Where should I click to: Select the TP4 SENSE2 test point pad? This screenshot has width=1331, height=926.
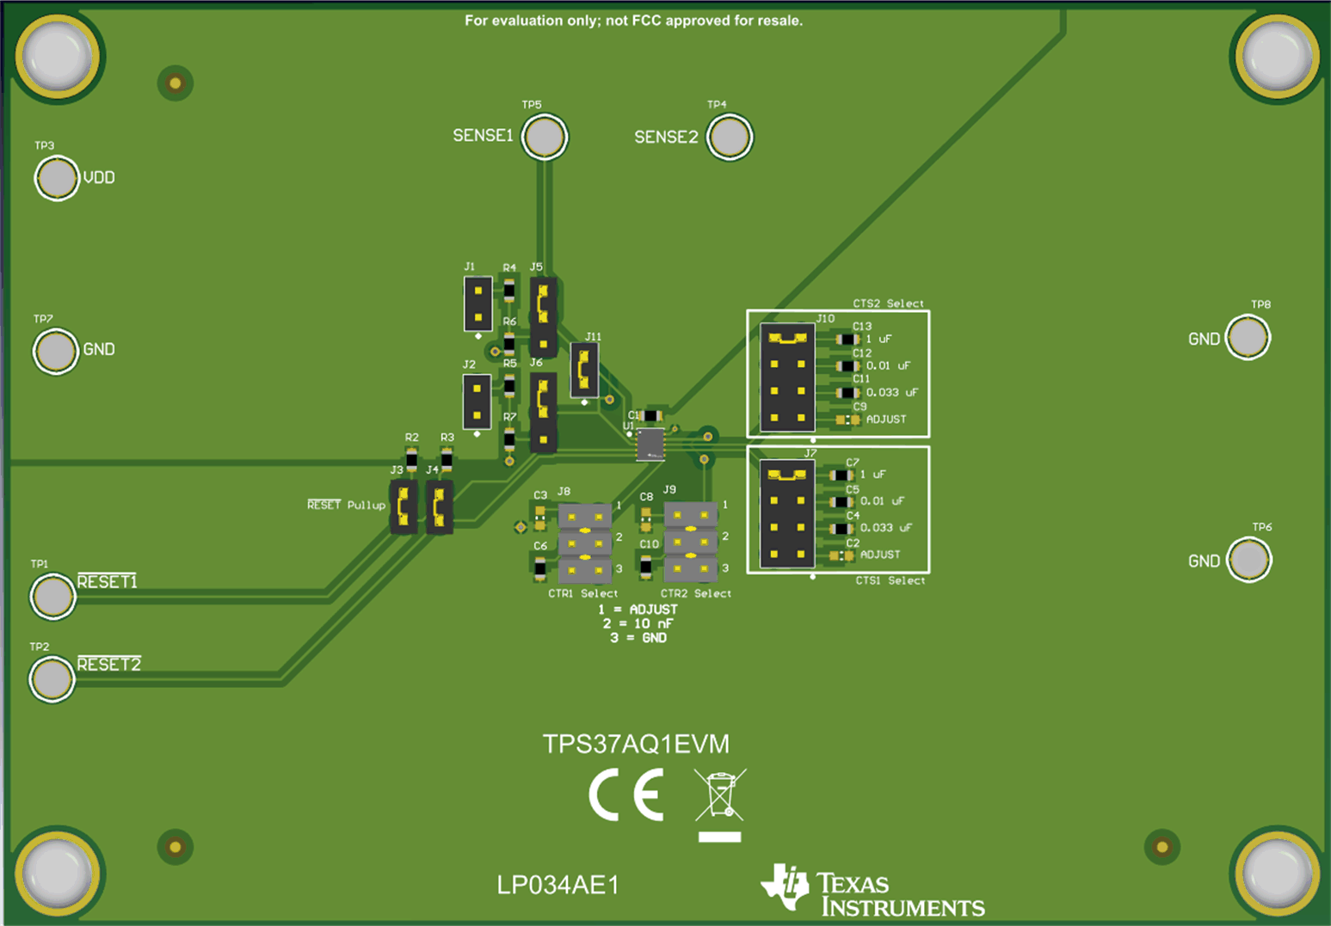730,138
